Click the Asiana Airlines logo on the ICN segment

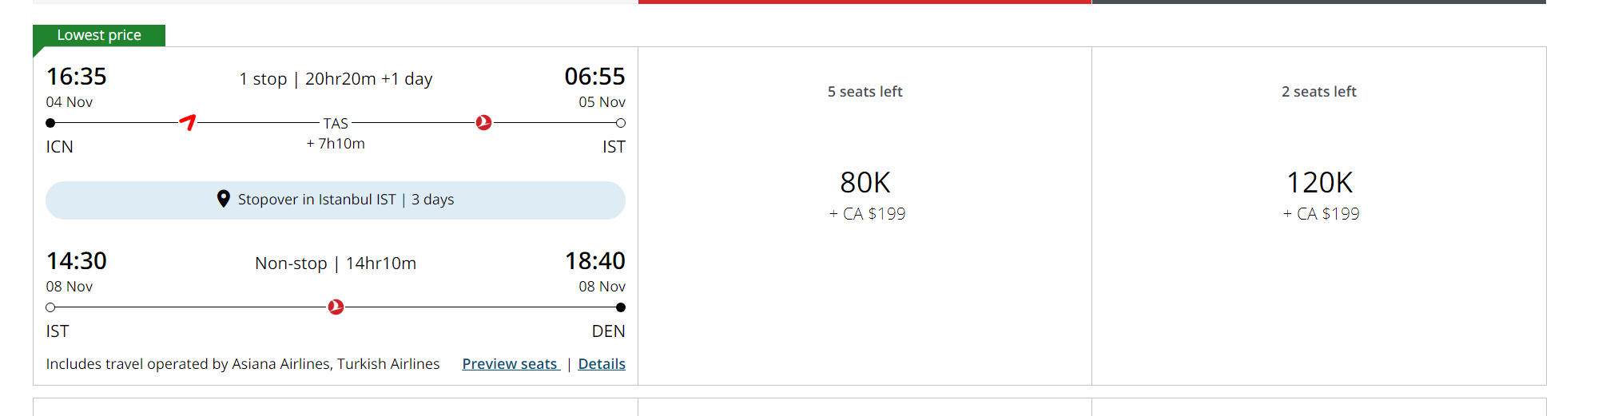coord(188,122)
